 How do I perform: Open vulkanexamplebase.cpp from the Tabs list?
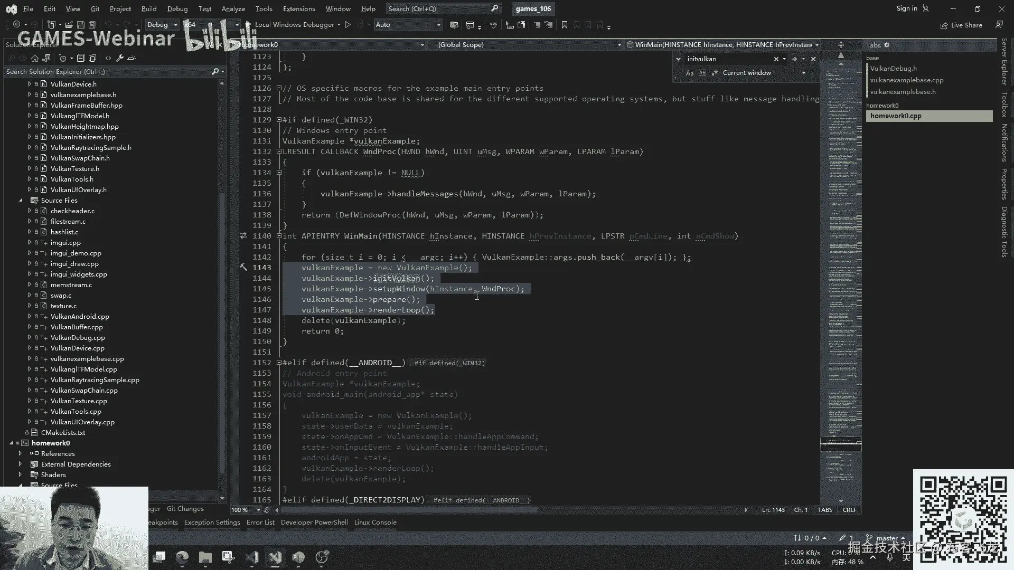[x=906, y=80]
